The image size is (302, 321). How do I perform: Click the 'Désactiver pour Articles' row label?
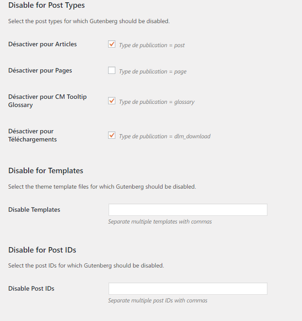click(42, 44)
